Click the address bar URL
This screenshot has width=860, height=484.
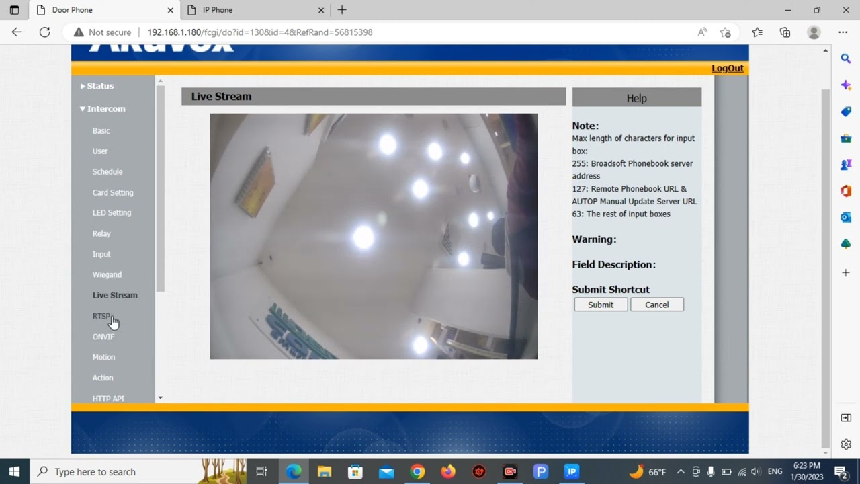pyautogui.click(x=260, y=32)
